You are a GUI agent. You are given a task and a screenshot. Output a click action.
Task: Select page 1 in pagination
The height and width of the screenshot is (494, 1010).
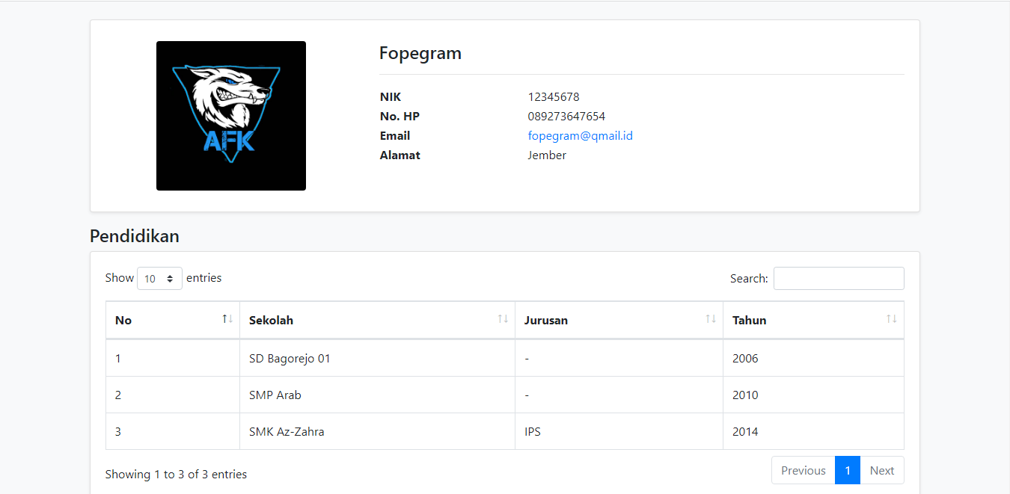tap(848, 471)
